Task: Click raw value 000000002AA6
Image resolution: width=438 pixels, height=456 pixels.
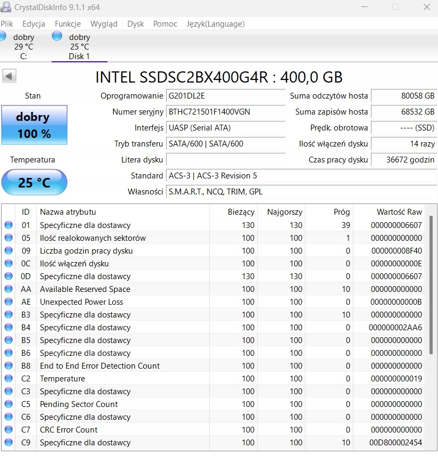Action: (x=395, y=328)
